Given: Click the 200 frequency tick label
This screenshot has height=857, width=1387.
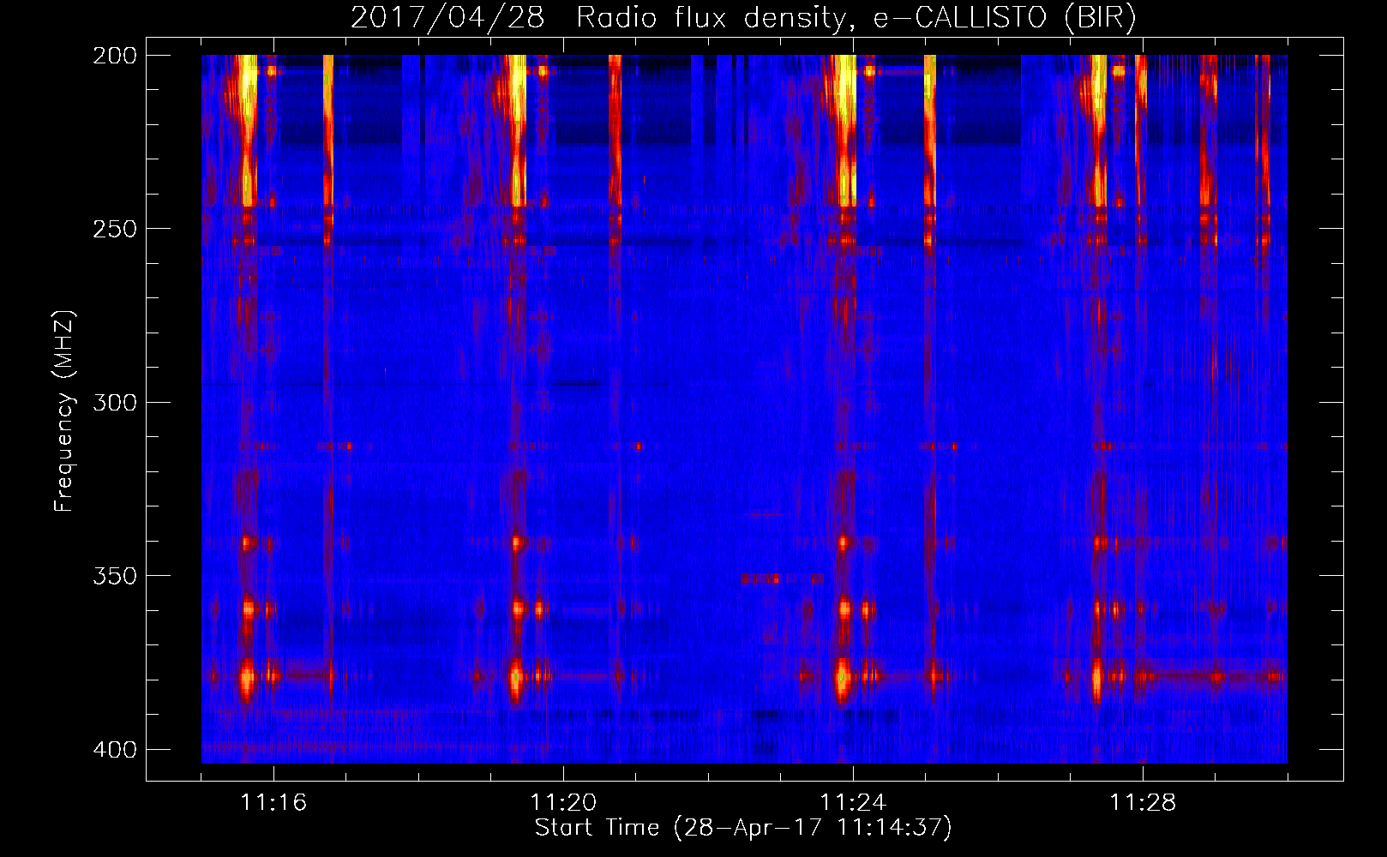Looking at the screenshot, I should pos(115,56).
